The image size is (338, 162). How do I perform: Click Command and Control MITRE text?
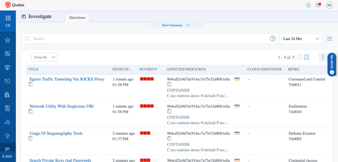307,79
